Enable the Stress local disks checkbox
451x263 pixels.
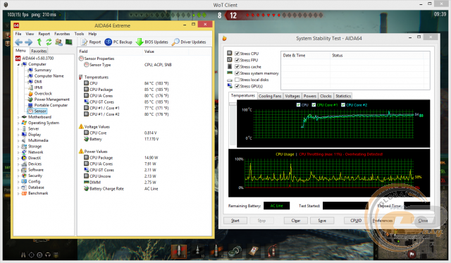[x=237, y=80]
